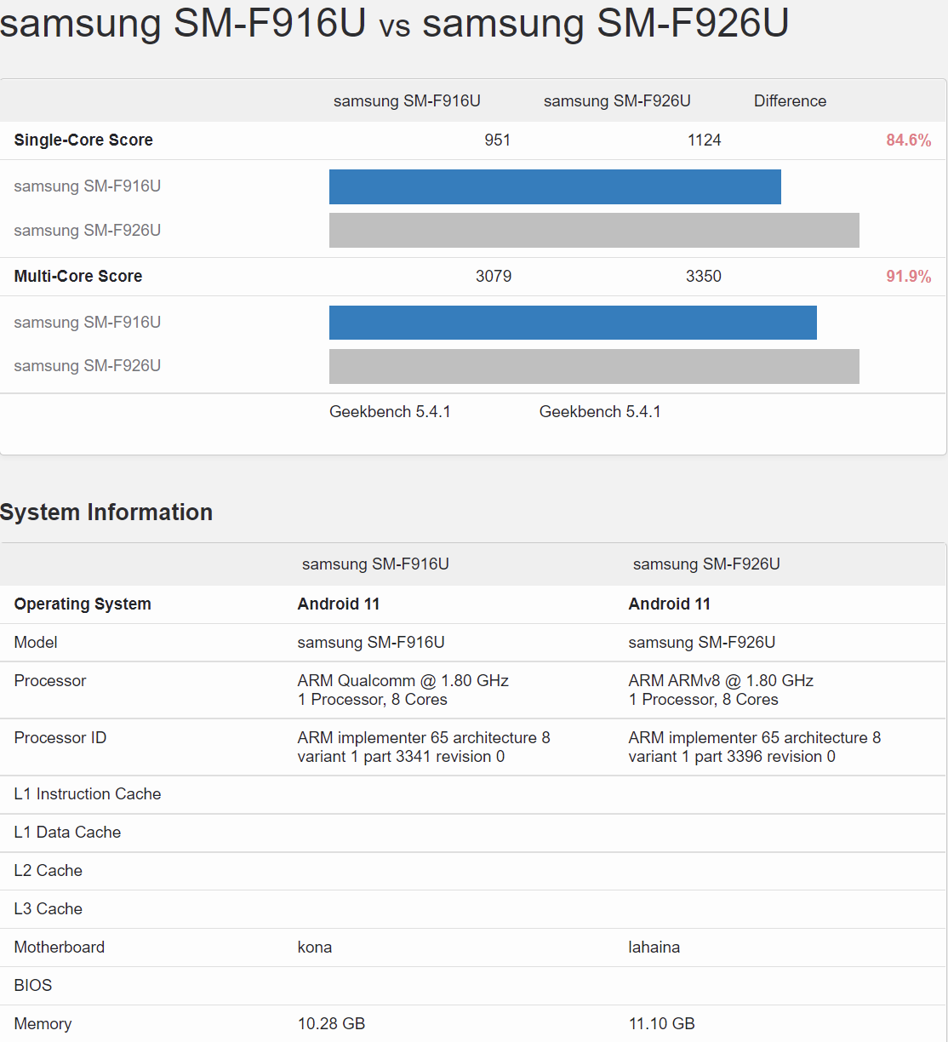This screenshot has width=948, height=1042.
Task: Select the single-core value 1124
Action: (x=705, y=140)
